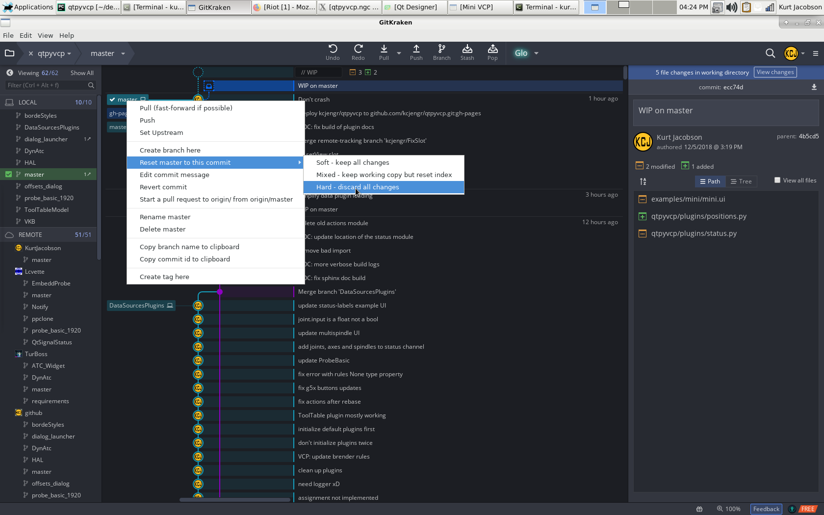
Task: Click the View changes button
Action: pos(775,72)
